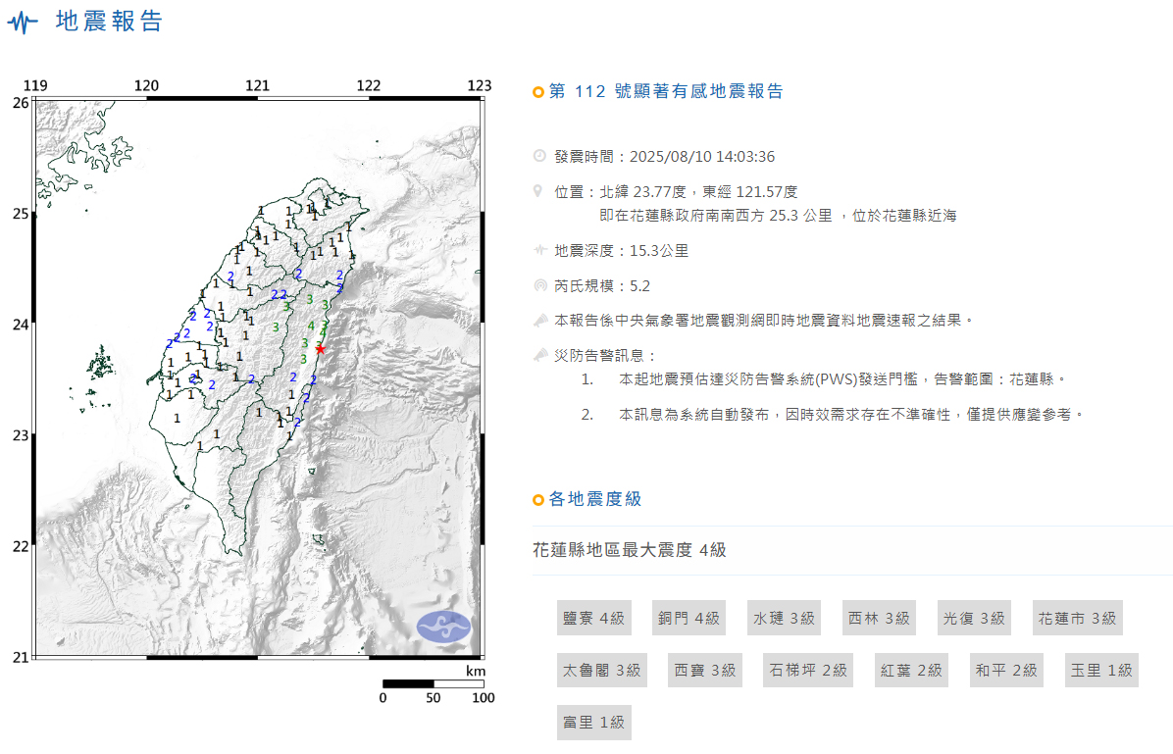The width and height of the screenshot is (1173, 754).
Task: Click the 玉里 1級 station tag
Action: tap(1101, 671)
